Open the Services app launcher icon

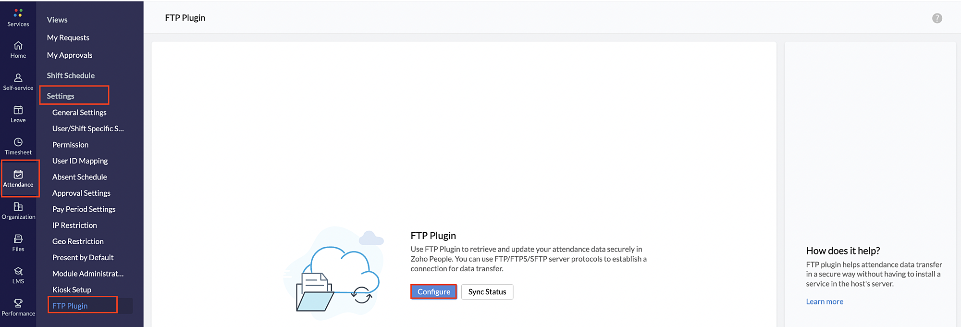(x=18, y=13)
